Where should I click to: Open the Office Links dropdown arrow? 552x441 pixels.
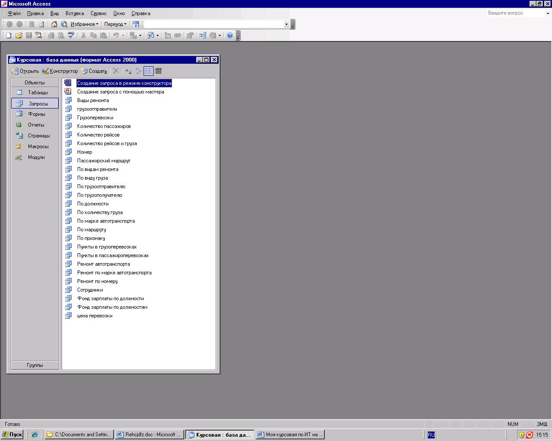click(x=140, y=36)
